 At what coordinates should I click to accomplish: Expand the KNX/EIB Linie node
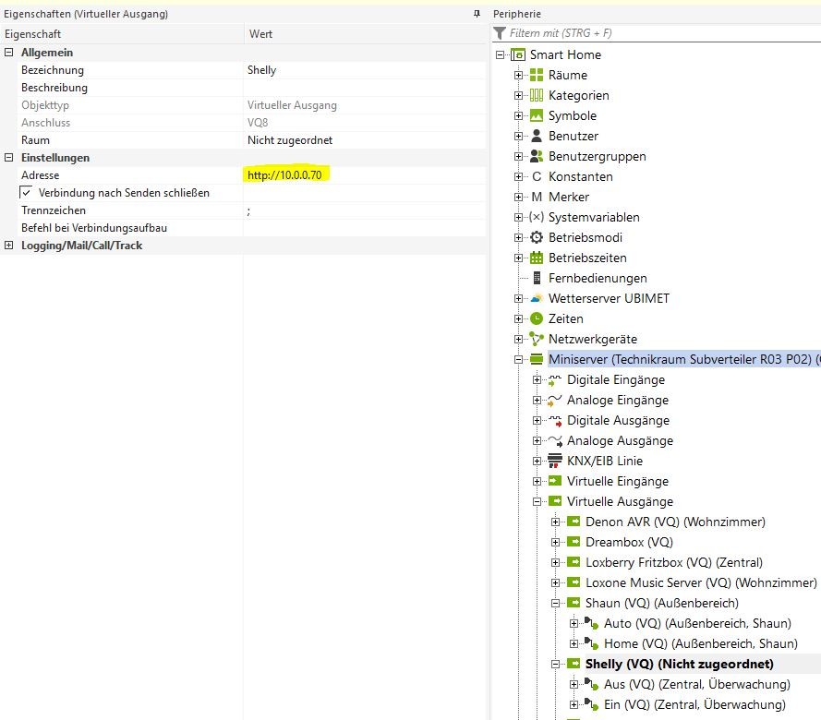537,461
